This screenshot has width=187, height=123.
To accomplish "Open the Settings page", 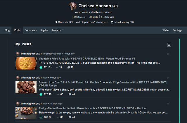I will click(177, 31).
